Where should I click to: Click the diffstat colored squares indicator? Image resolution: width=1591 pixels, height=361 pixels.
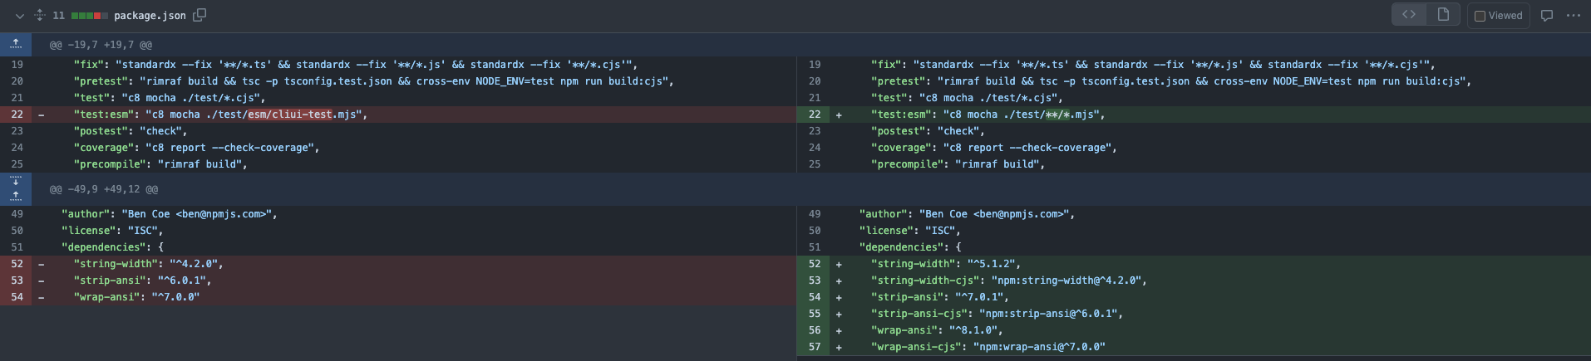click(x=90, y=16)
